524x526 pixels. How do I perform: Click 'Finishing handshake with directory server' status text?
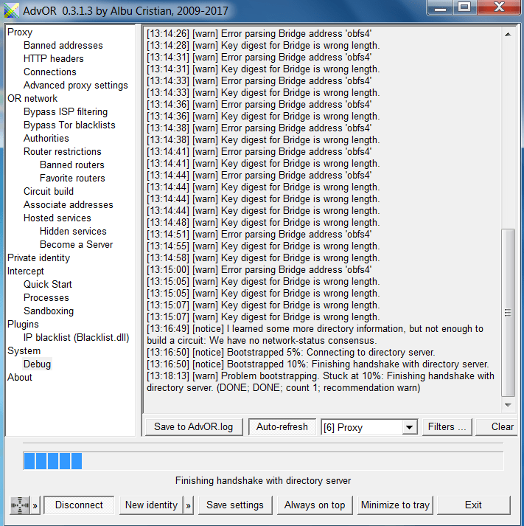(263, 481)
